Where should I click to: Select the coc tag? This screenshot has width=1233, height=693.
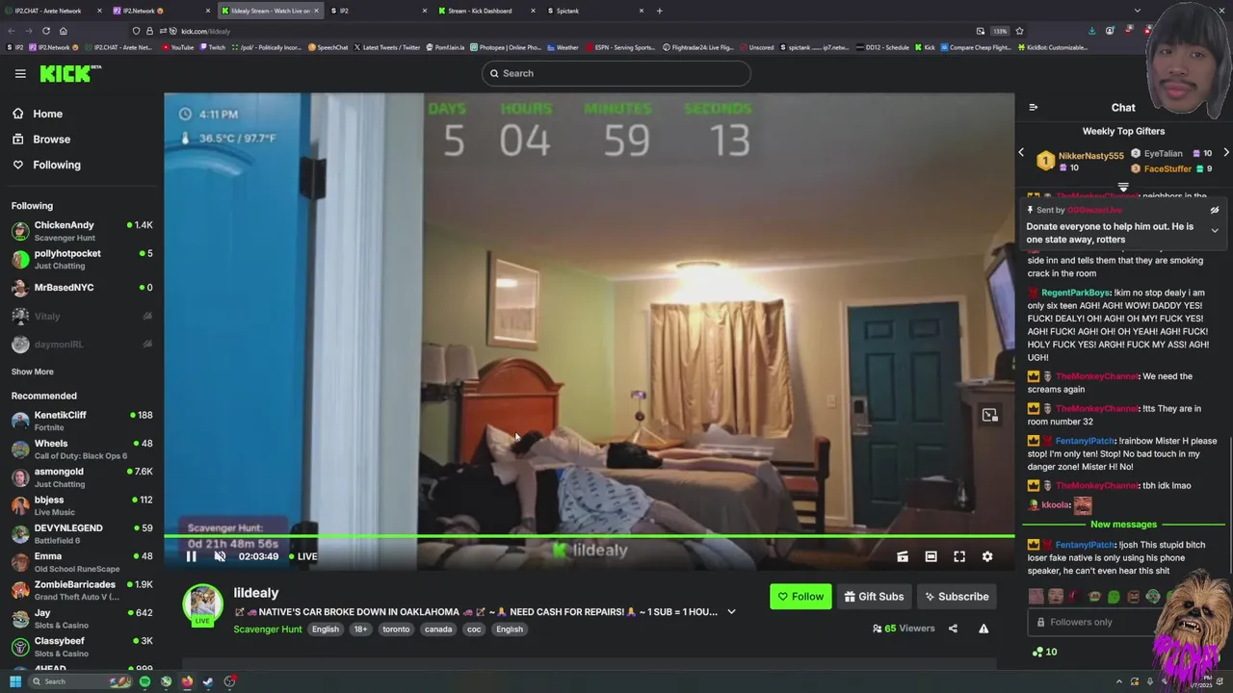click(474, 629)
